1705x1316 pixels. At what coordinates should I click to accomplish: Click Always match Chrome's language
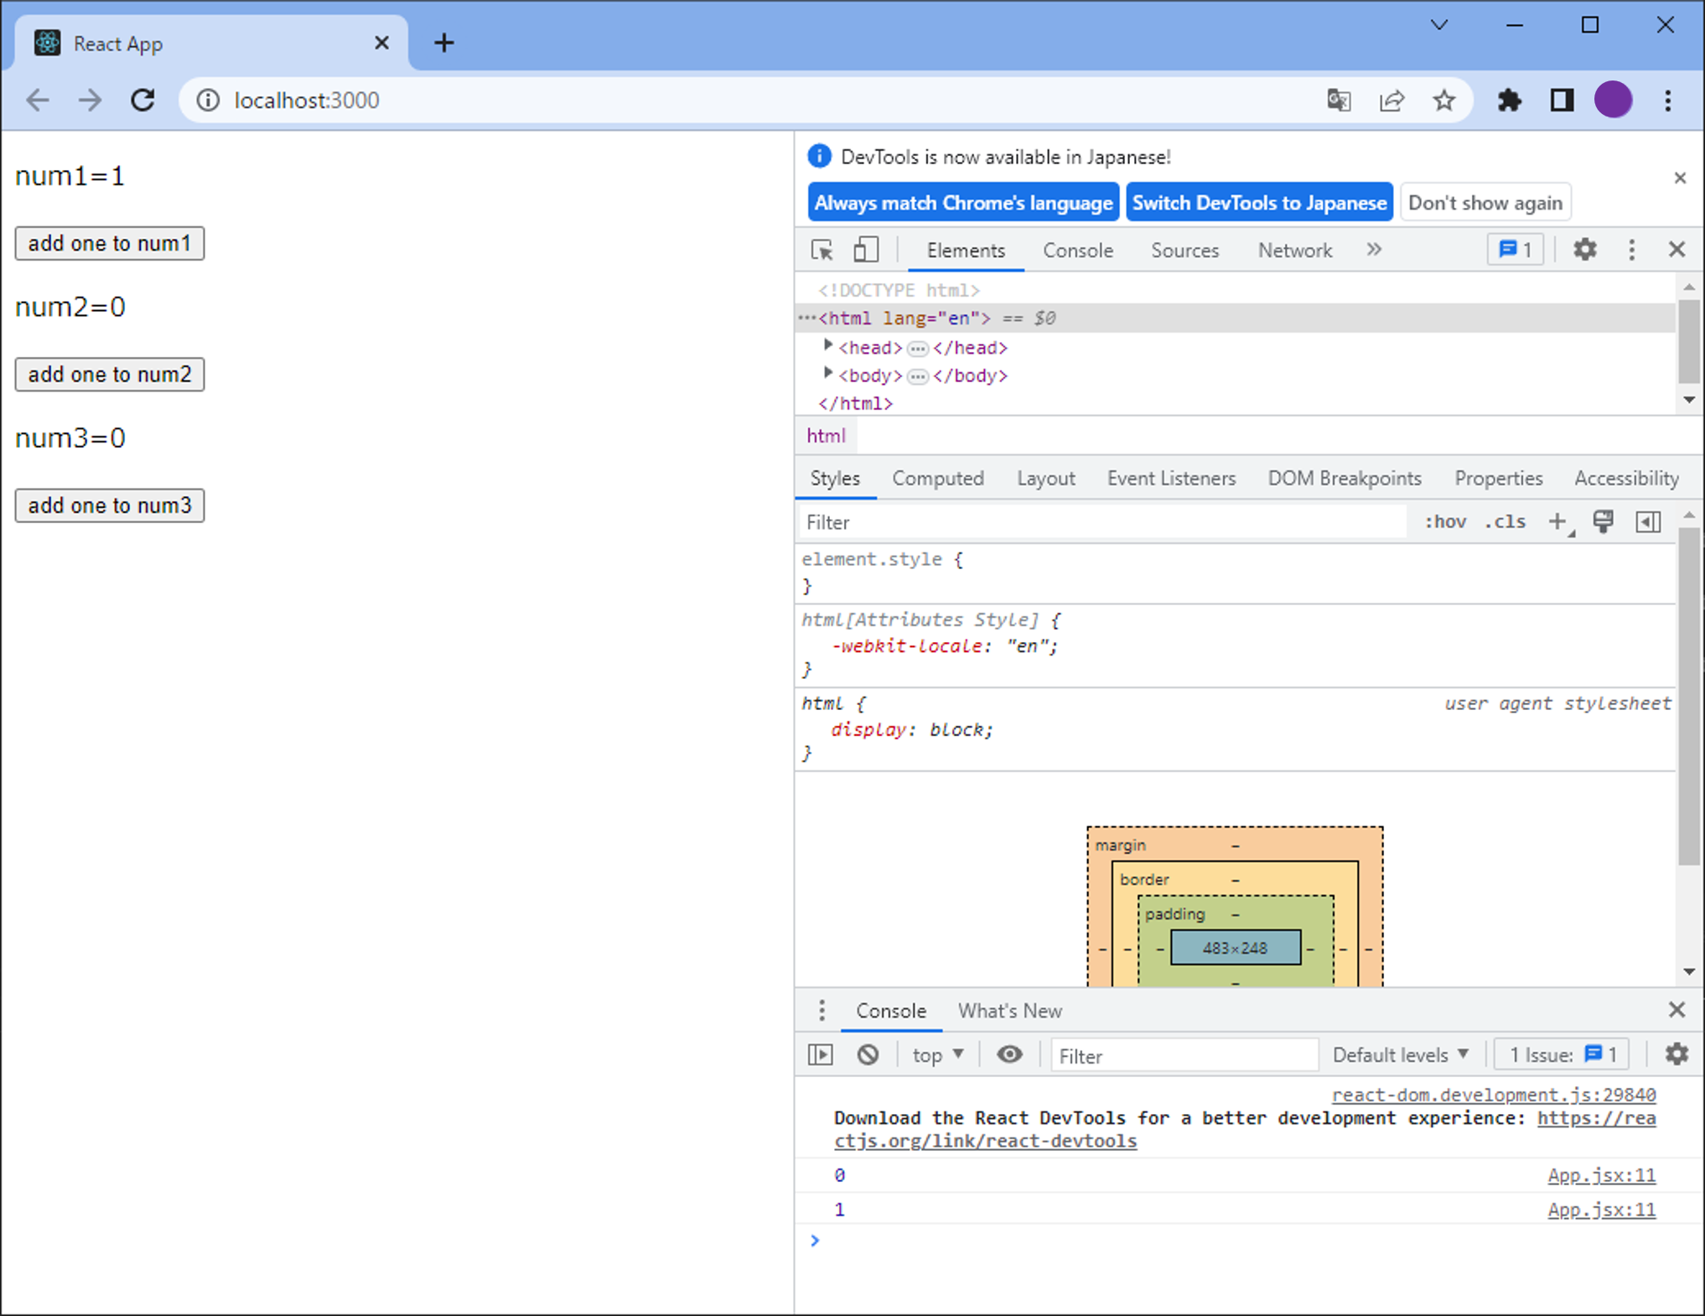click(963, 203)
